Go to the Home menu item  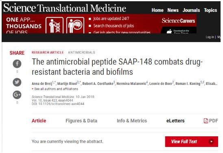pos(157,10)
